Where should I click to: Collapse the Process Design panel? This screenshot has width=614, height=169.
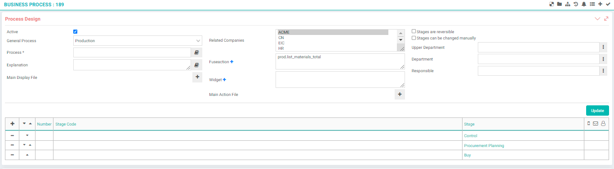(597, 19)
